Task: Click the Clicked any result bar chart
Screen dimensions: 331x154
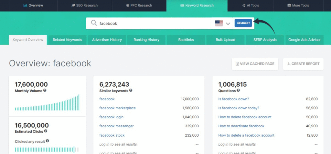Action: click(x=47, y=149)
